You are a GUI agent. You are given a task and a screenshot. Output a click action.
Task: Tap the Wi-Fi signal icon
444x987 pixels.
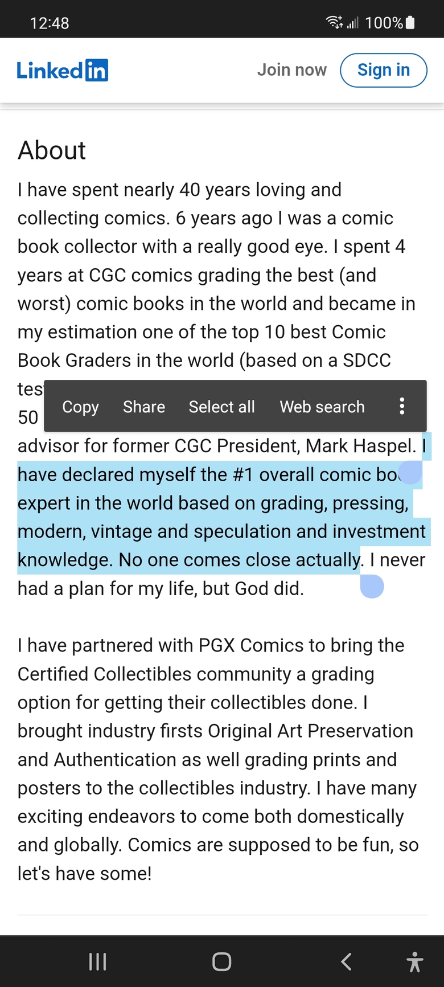(x=334, y=23)
